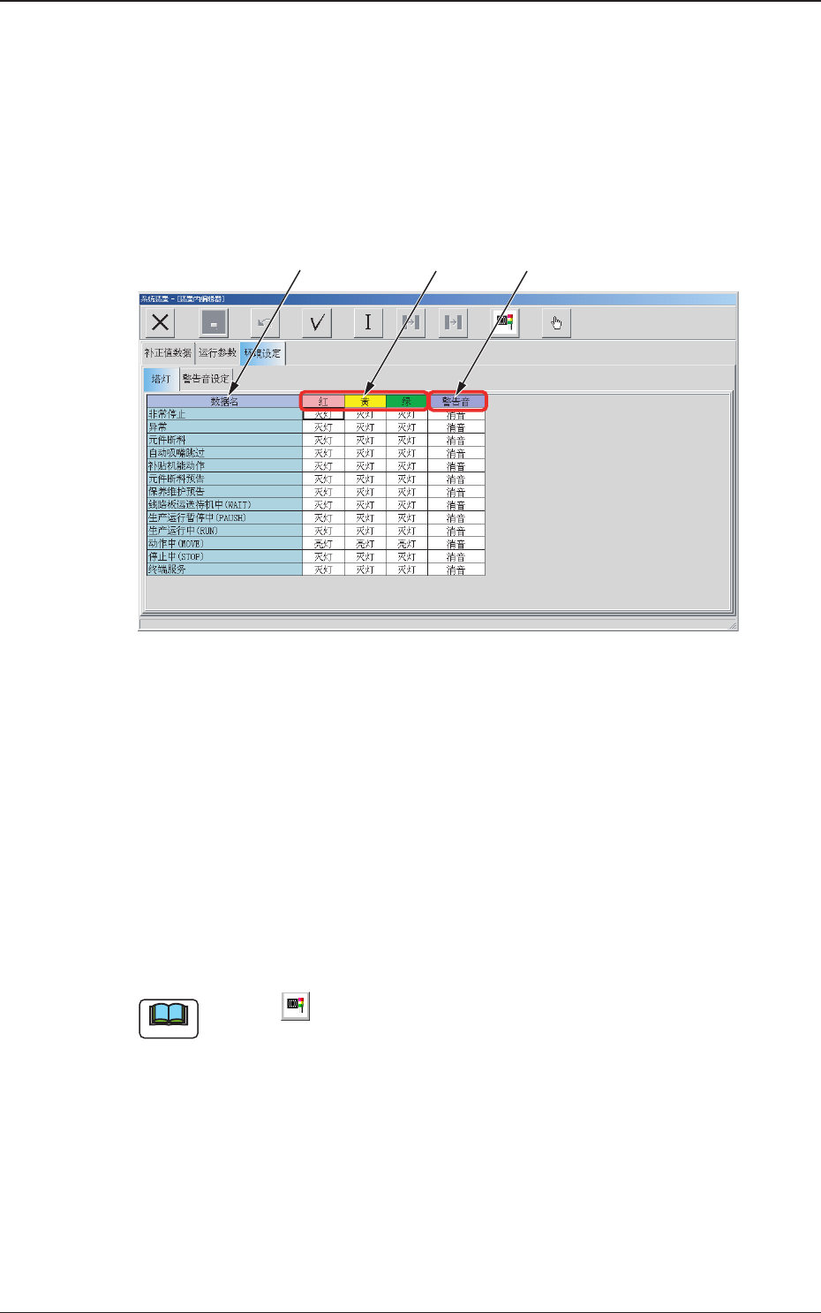Select the 元件断料 row name
821x1313 pixels.
[x=224, y=440]
